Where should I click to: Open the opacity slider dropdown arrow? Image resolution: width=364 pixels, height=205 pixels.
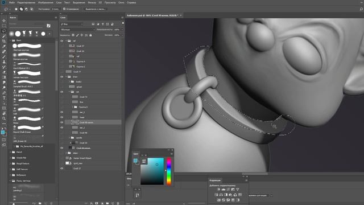122,30
